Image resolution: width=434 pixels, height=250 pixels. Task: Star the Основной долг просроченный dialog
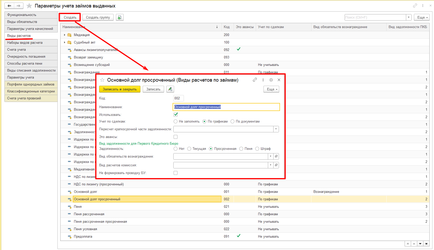pos(102,80)
